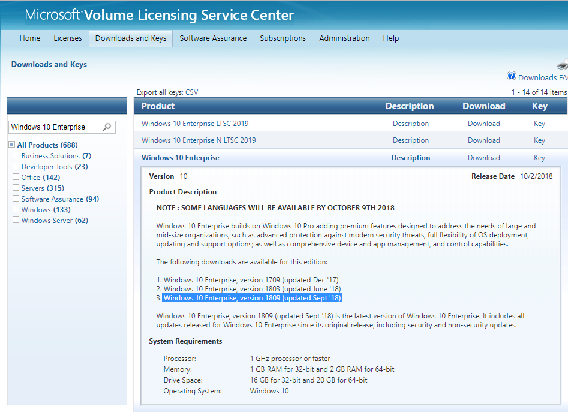Screen dimensions: 568x412
Task: Open Download for Windows 10 Enterprise
Action: coord(484,158)
